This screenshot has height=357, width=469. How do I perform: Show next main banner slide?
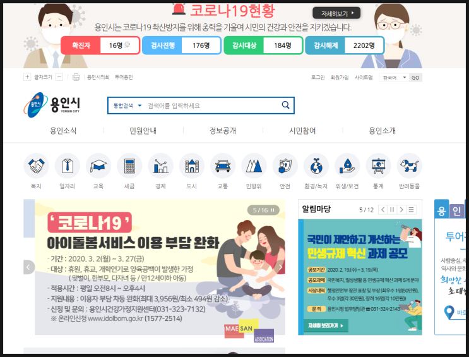280,267
